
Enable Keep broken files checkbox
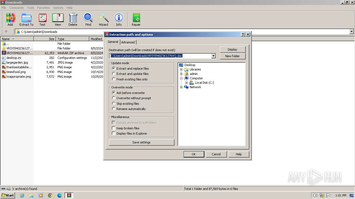point(113,128)
